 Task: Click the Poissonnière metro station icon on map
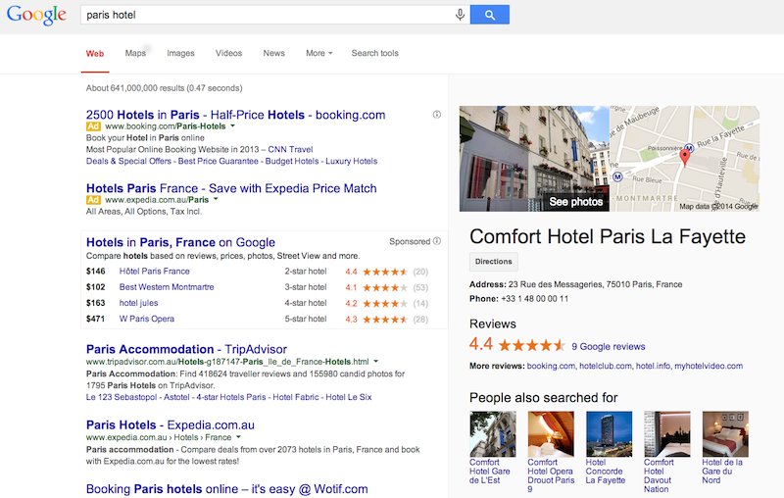coord(689,148)
